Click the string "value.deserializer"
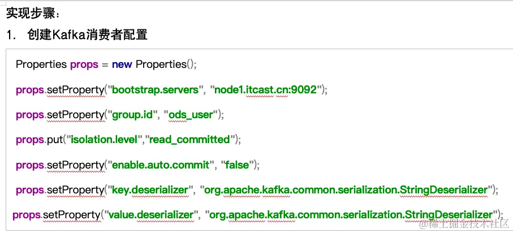Viewport: 513px width, 233px height. coord(151,215)
